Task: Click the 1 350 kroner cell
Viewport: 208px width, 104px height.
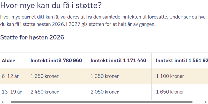Action: coord(105,76)
